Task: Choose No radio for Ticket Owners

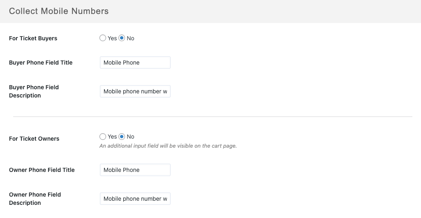Action: (x=122, y=137)
